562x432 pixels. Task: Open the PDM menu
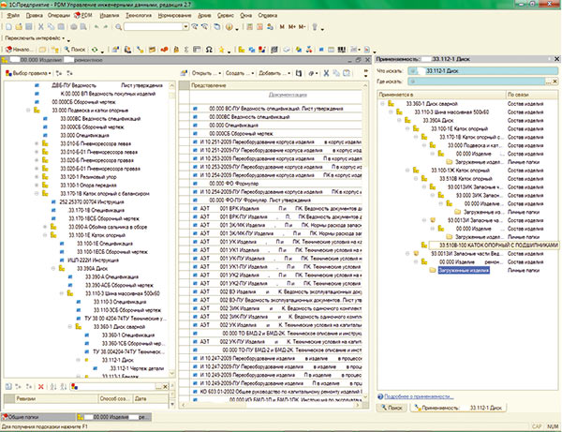(87, 17)
